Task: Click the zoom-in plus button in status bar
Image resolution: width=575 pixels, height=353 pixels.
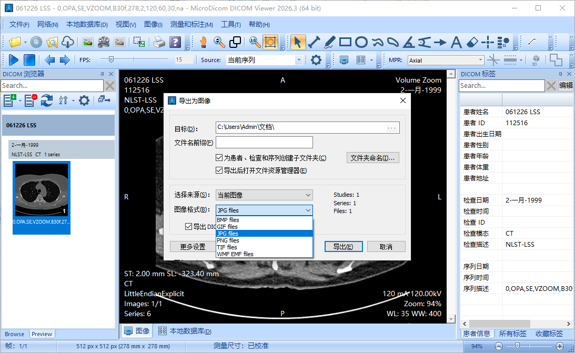Action: click(560, 346)
